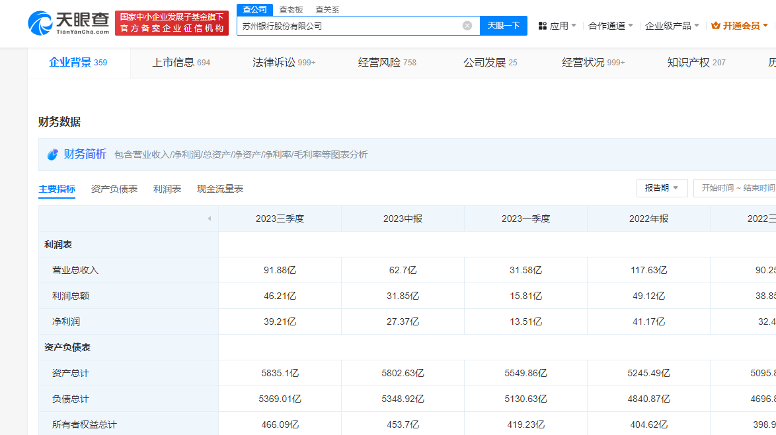This screenshot has width=776, height=435.
Task: Open the 企业级产品 dropdown menu
Action: pos(672,26)
